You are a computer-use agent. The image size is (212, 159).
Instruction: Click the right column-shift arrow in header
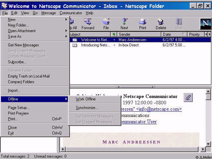pos(210,34)
